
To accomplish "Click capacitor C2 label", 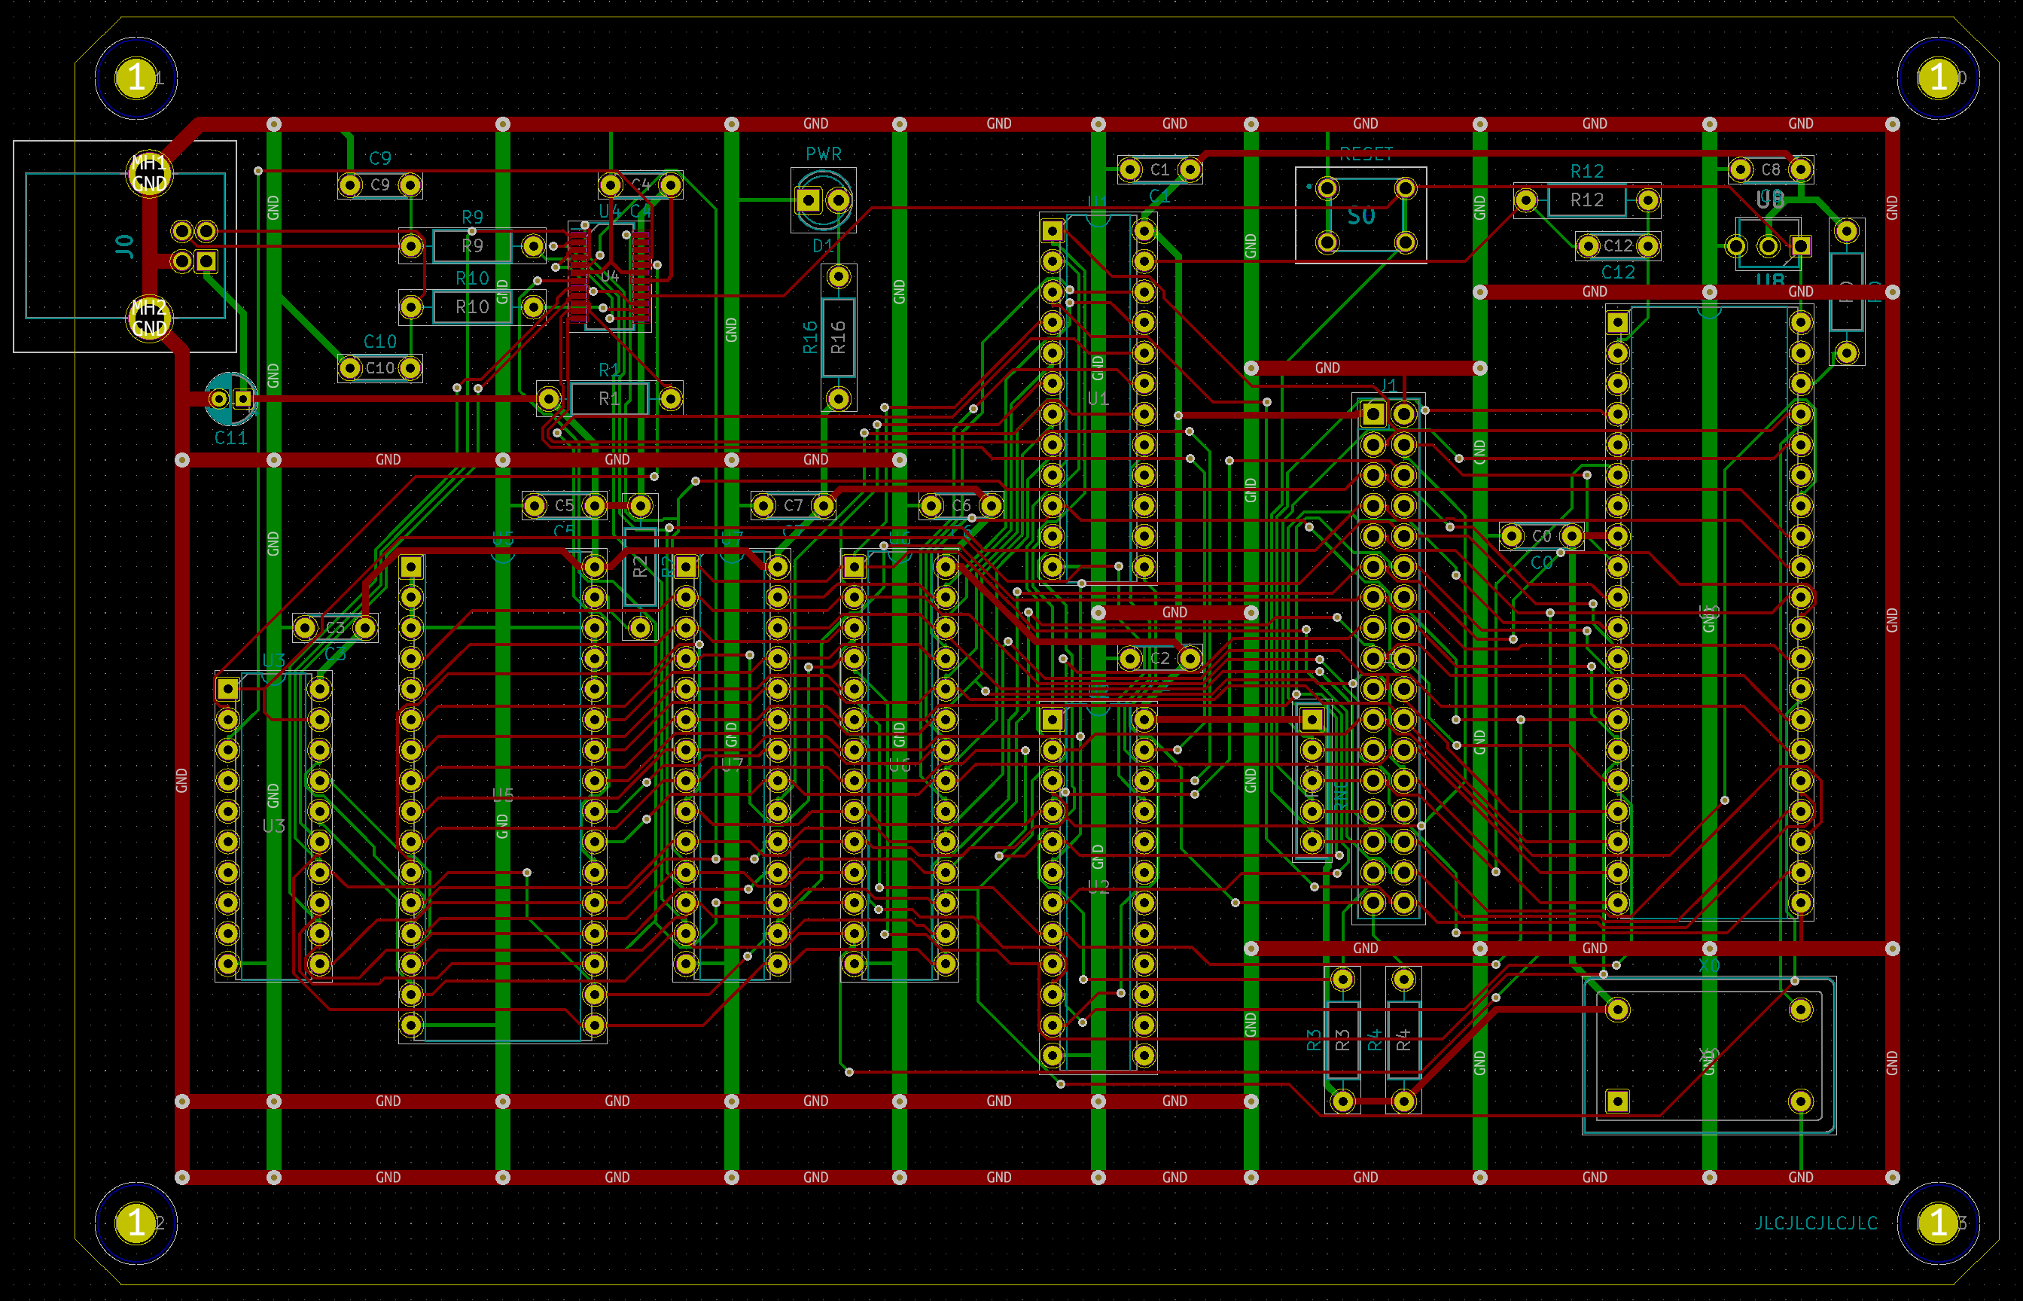I will [x=1159, y=658].
